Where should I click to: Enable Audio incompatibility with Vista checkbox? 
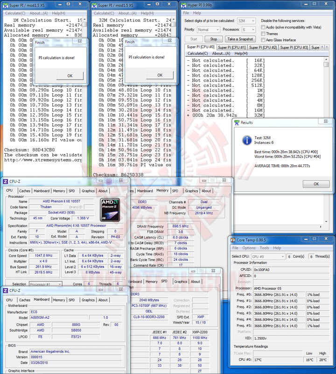click(263, 27)
